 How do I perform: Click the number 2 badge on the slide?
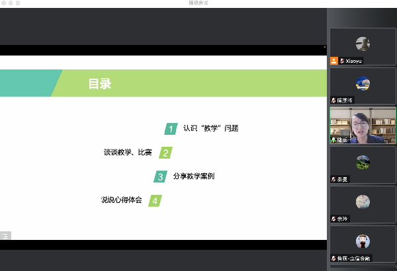click(165, 153)
